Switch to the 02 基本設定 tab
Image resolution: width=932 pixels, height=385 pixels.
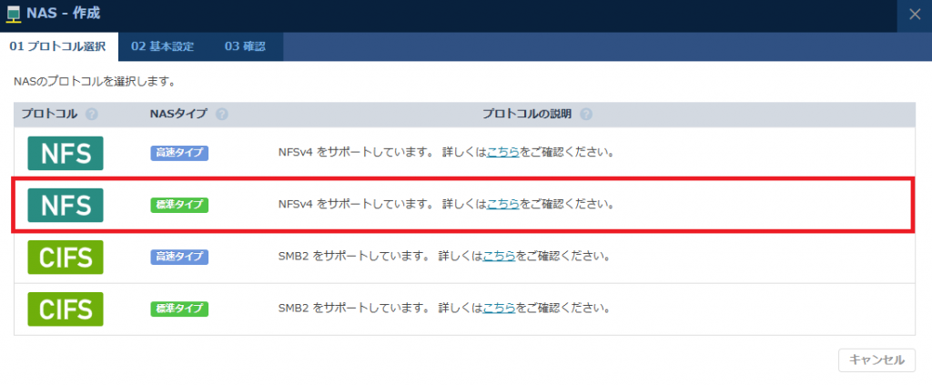tap(163, 47)
